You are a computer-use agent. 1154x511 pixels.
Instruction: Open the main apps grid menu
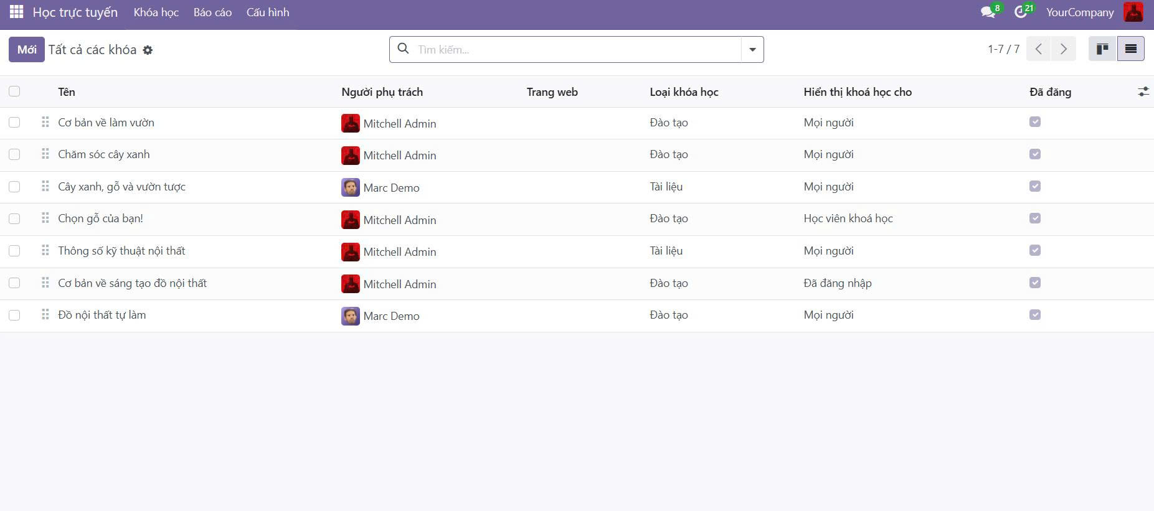click(x=17, y=12)
